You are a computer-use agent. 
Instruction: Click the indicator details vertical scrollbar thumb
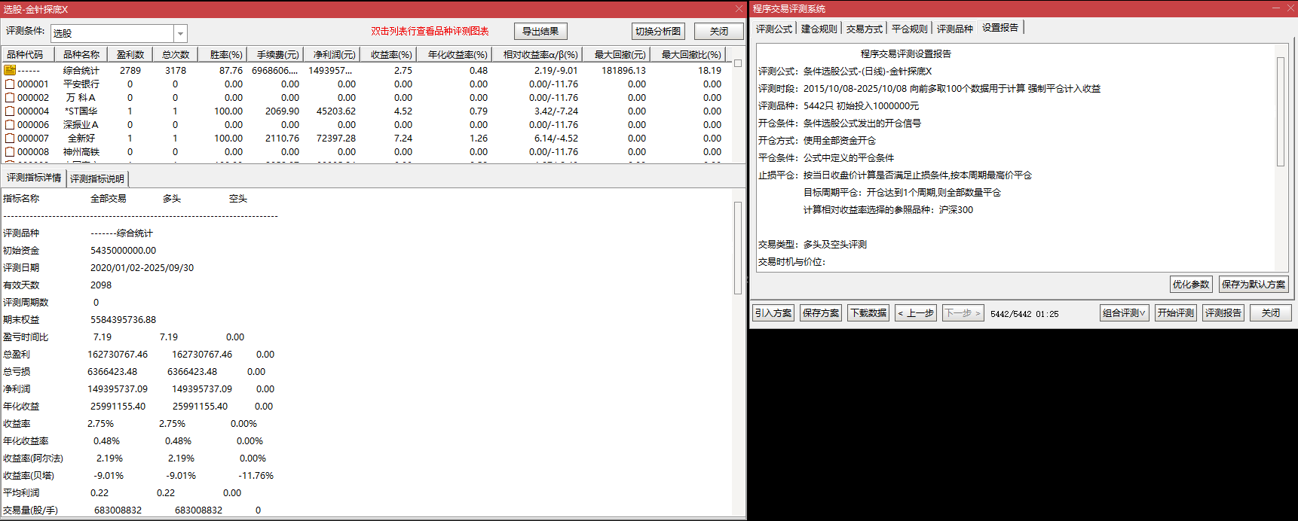coord(738,248)
